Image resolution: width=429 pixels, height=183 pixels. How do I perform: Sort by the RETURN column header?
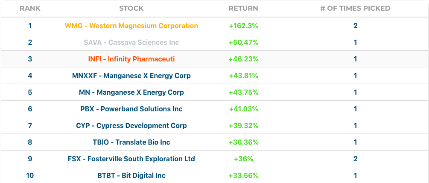[243, 9]
